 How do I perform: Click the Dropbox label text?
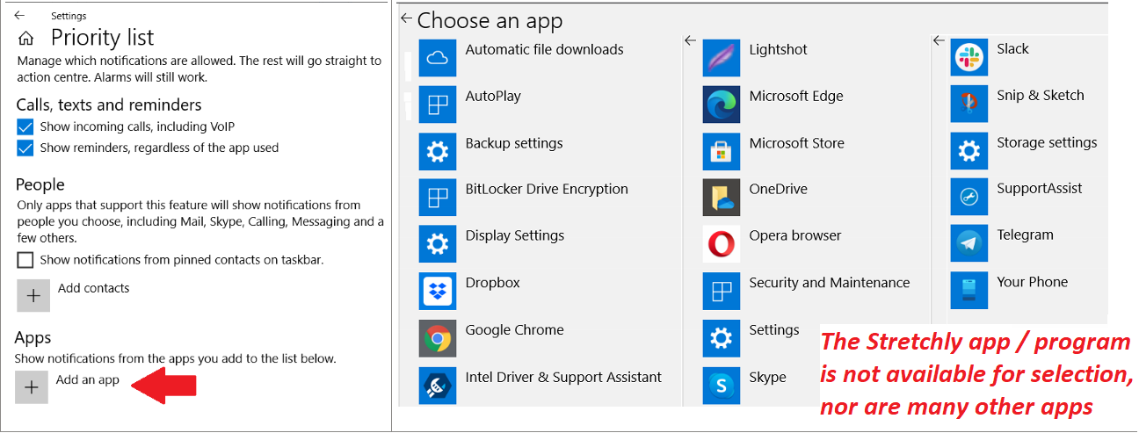pos(493,283)
